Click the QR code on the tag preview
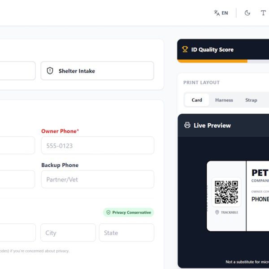Screen dimensions: 269x269 coord(226,192)
